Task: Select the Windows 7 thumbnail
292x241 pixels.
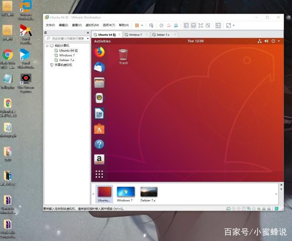Action: coord(126,194)
